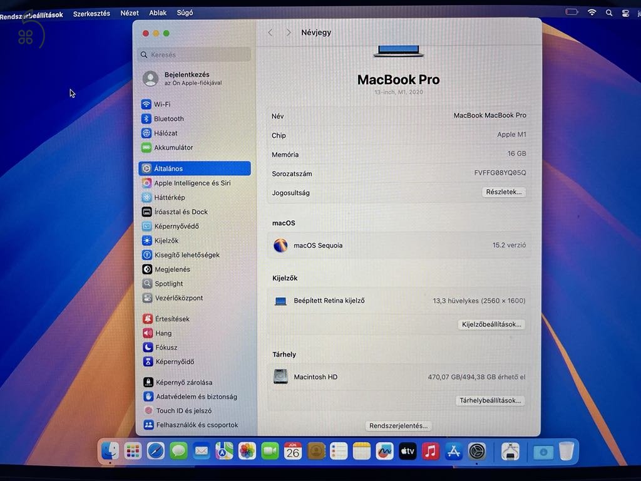Viewport: 641px width, 481px height.
Task: Open Értesítések notifications settings
Action: (167, 319)
